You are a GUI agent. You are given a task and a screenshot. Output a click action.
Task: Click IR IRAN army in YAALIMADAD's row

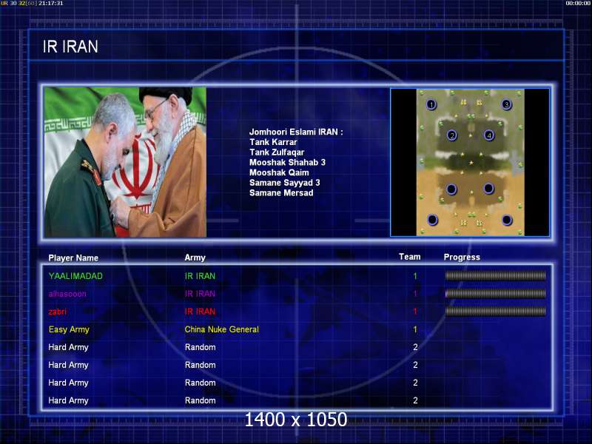point(200,276)
